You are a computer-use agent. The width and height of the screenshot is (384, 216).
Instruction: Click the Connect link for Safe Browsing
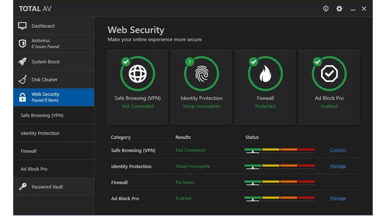point(338,150)
